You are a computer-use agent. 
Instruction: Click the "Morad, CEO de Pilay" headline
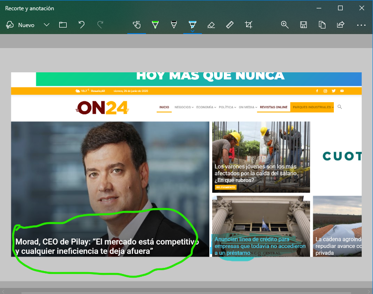107,246
